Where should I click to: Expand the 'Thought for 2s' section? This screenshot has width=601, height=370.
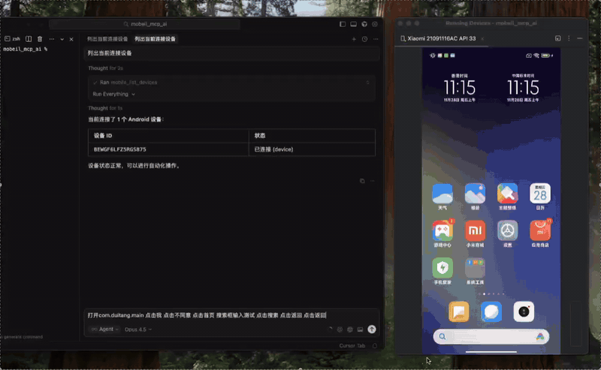click(x=105, y=68)
